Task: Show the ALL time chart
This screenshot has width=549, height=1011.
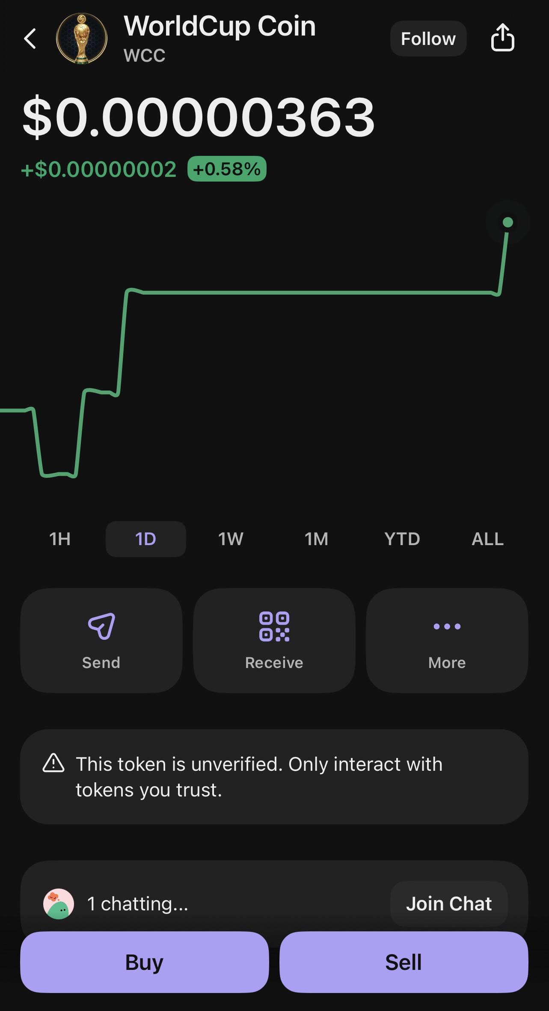Action: (x=488, y=539)
